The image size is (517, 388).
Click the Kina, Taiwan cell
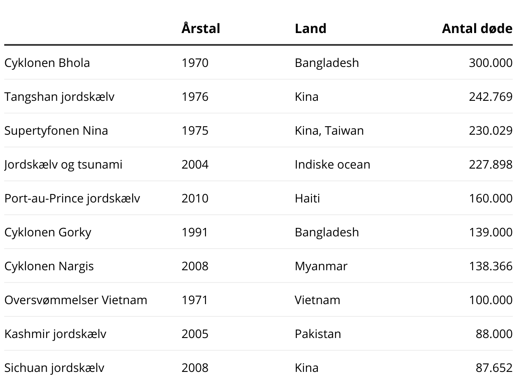[329, 130]
